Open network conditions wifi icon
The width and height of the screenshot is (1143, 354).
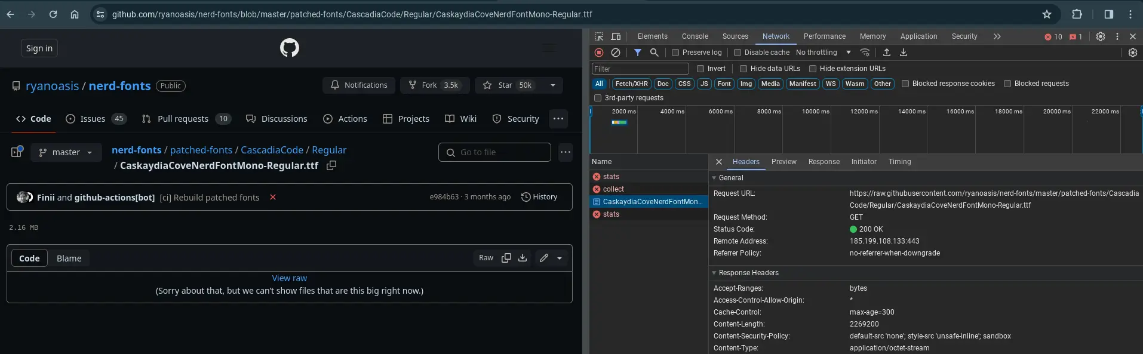(x=865, y=53)
